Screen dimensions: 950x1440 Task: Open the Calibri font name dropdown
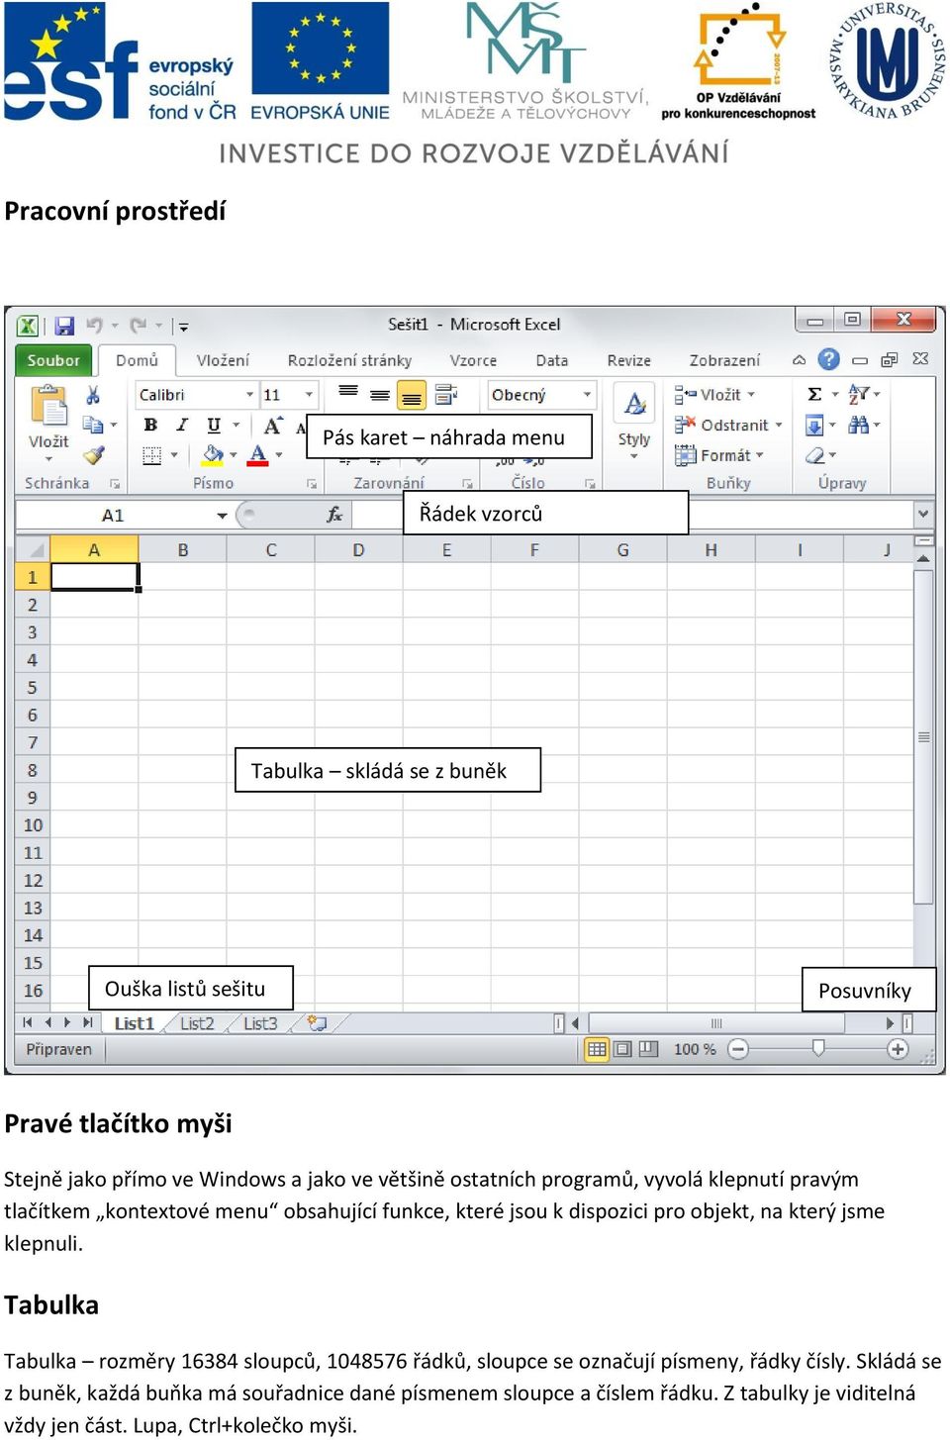tap(249, 395)
